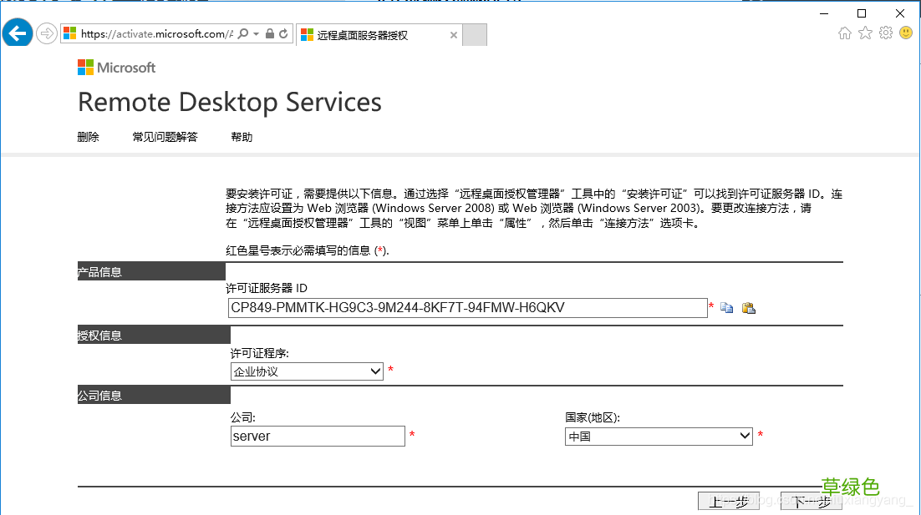Copy the license server ID using copy icon

click(x=726, y=307)
